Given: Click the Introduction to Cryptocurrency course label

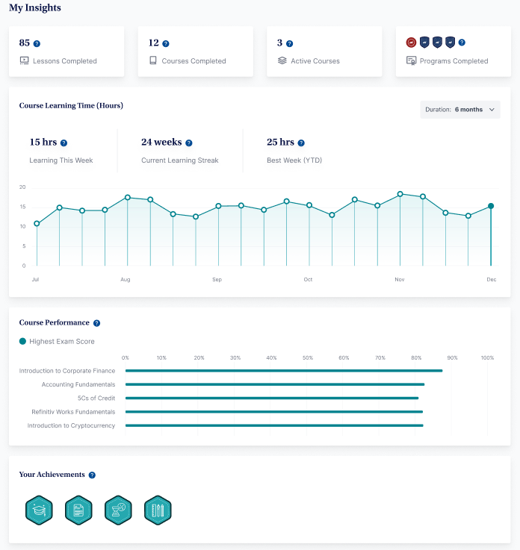Looking at the screenshot, I should coord(71,425).
